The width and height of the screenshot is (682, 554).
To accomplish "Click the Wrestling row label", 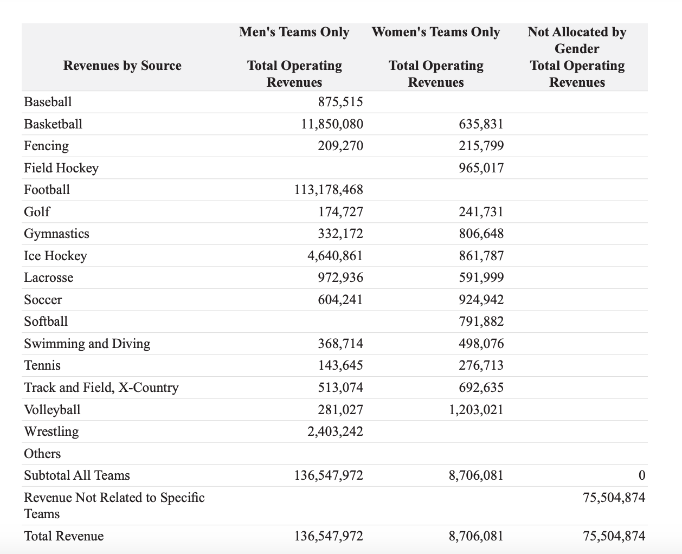I will coord(51,431).
